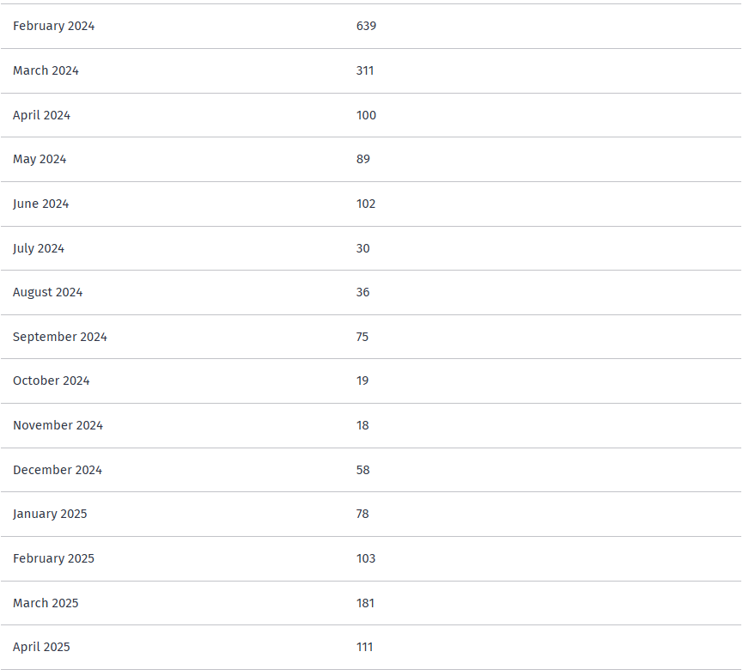
Task: Select the February 2024 row label
Action: [x=53, y=26]
